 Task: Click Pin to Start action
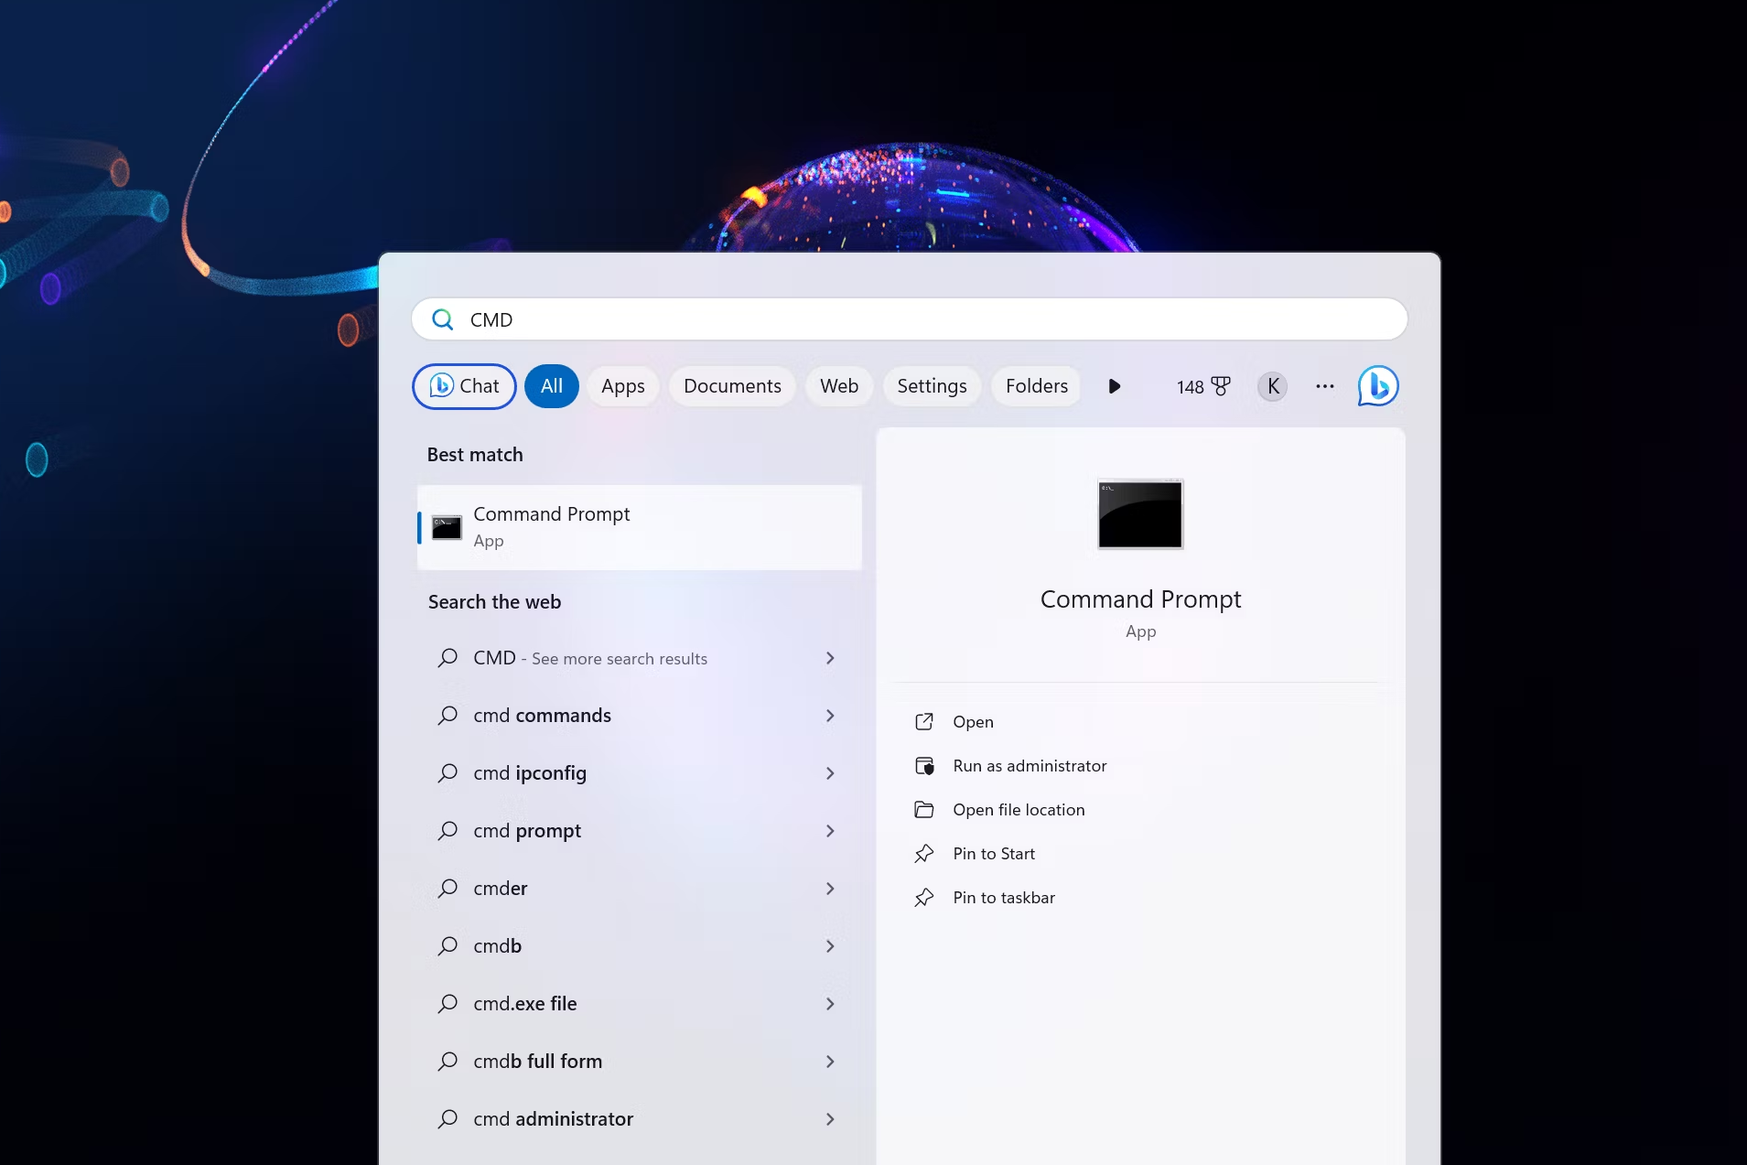994,854
